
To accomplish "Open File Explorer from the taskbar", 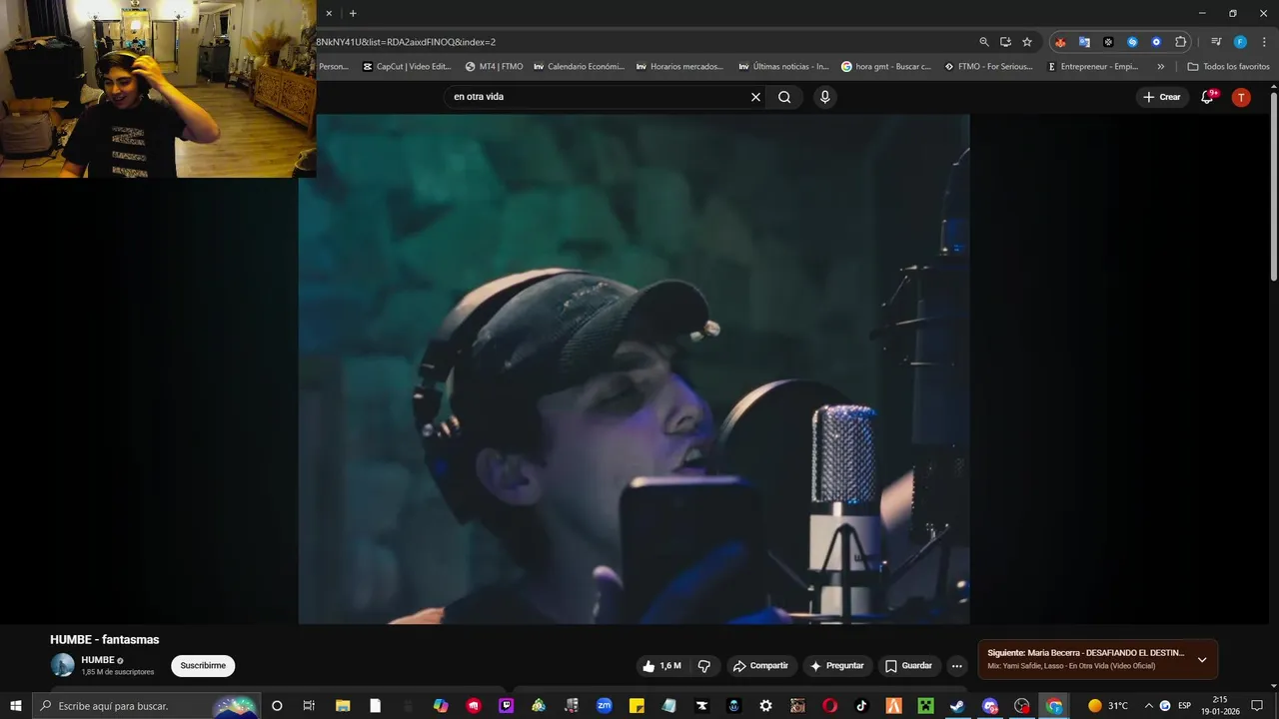I will (342, 706).
